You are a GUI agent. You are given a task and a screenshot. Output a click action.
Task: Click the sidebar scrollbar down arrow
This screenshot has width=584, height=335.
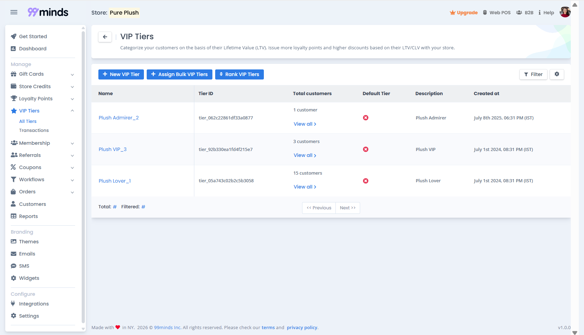point(83,329)
